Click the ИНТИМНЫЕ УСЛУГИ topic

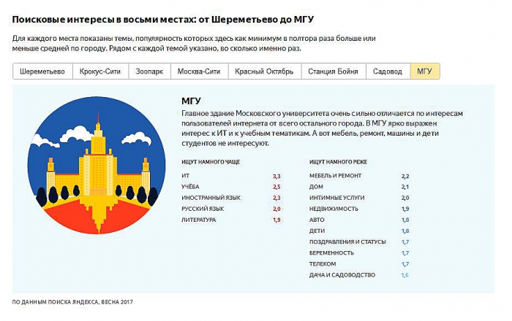tap(336, 198)
